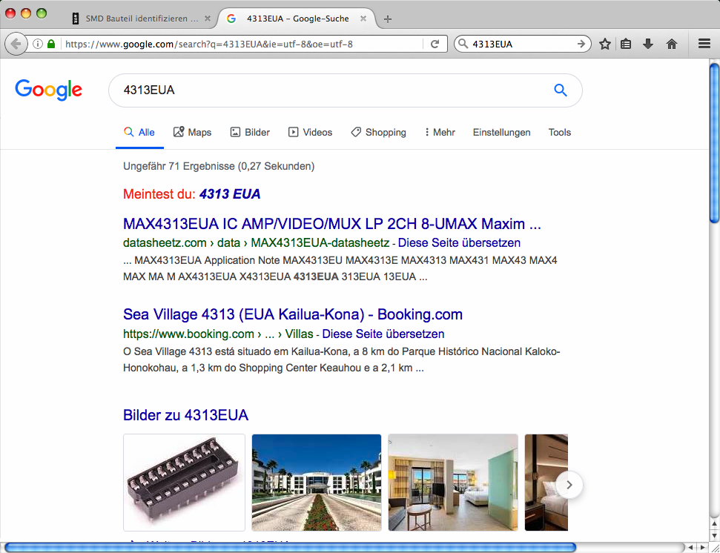Open Einstellungen menu
This screenshot has width=720, height=553.
(x=501, y=132)
